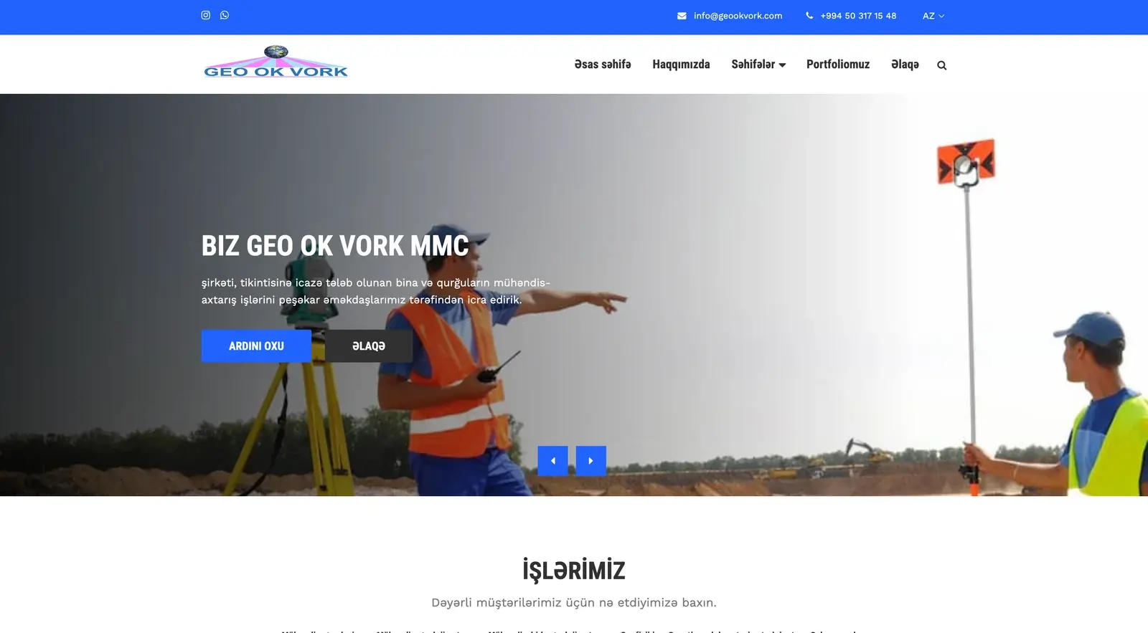The image size is (1148, 633).
Task: Open the AZ language dropdown
Action: (x=933, y=16)
